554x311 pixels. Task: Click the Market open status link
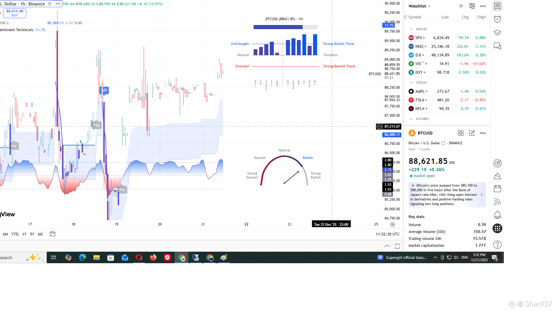424,176
